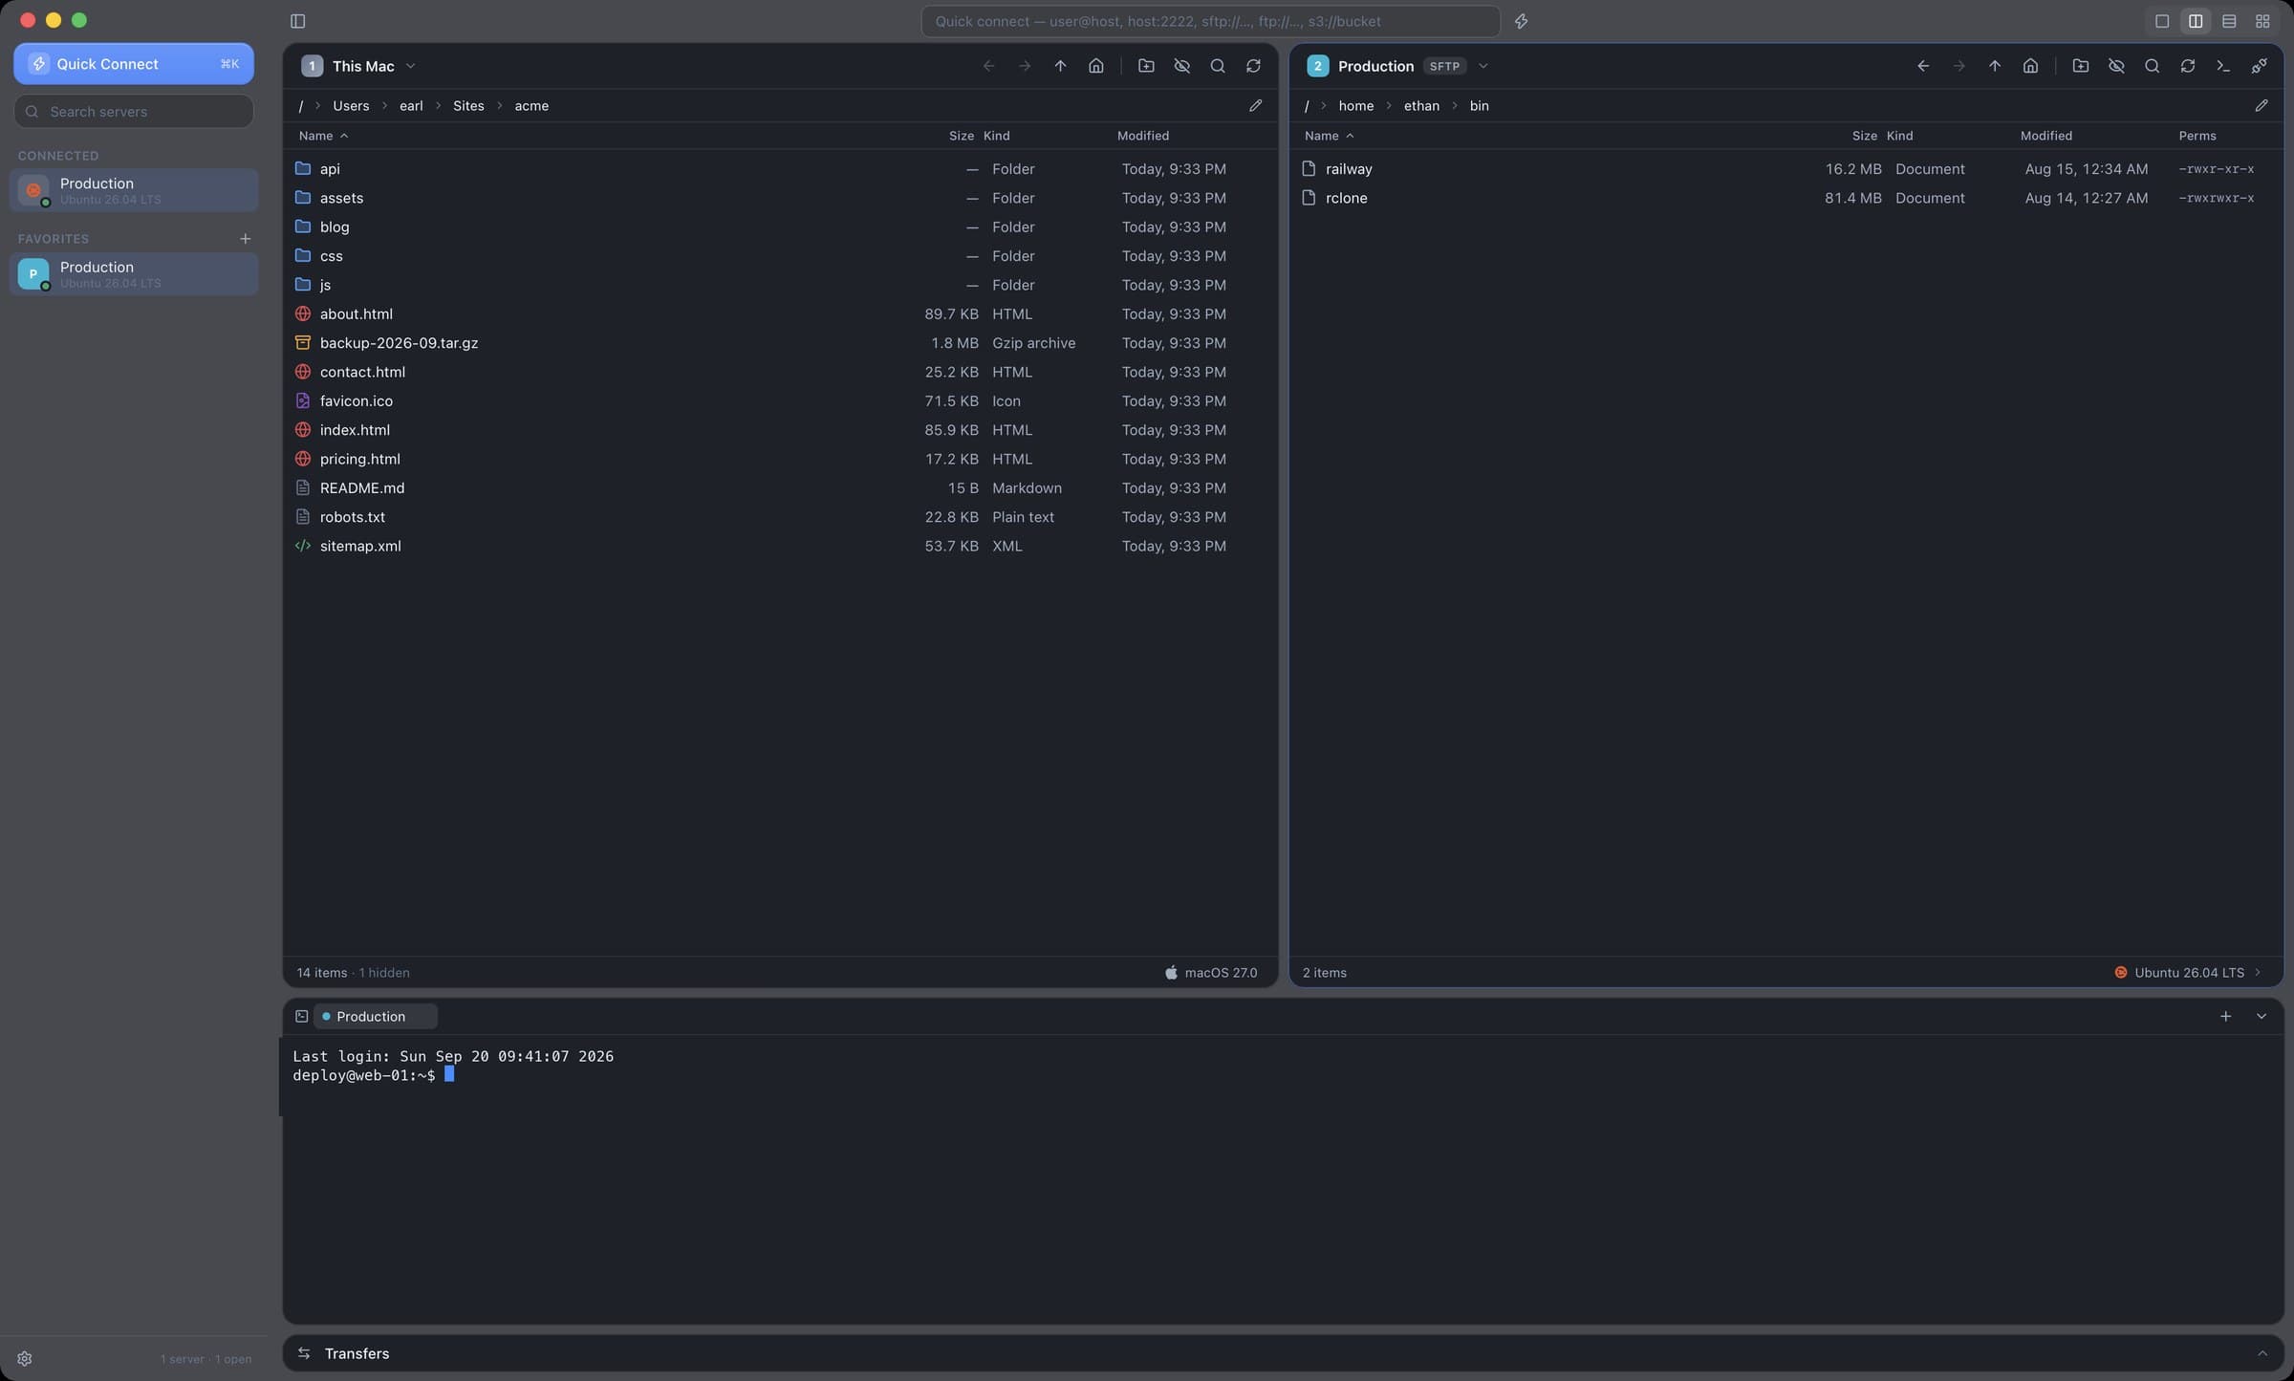Open settings gear in sidebar

click(25, 1359)
